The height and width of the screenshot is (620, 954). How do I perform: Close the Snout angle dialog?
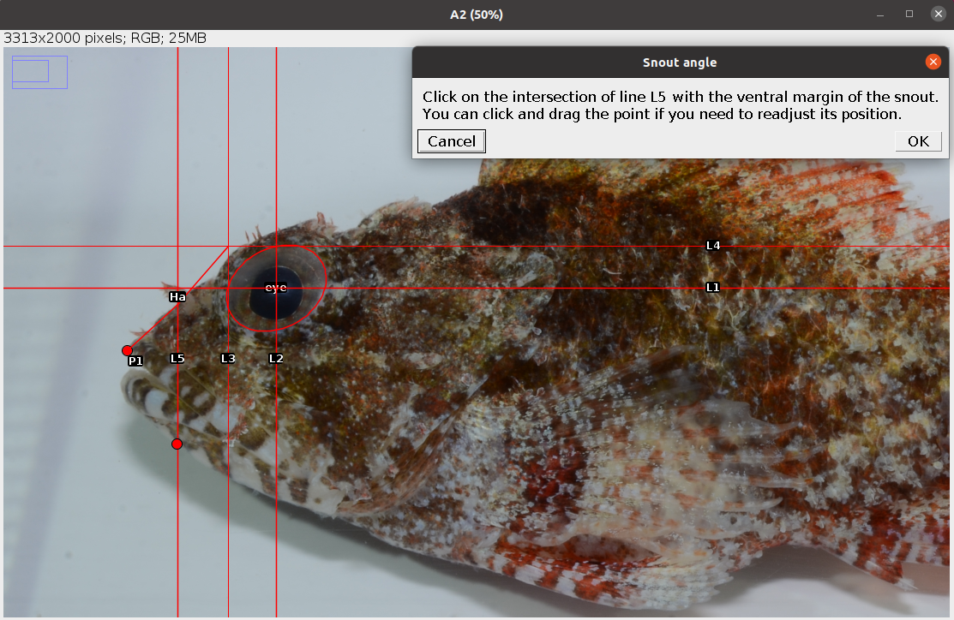pyautogui.click(x=933, y=62)
